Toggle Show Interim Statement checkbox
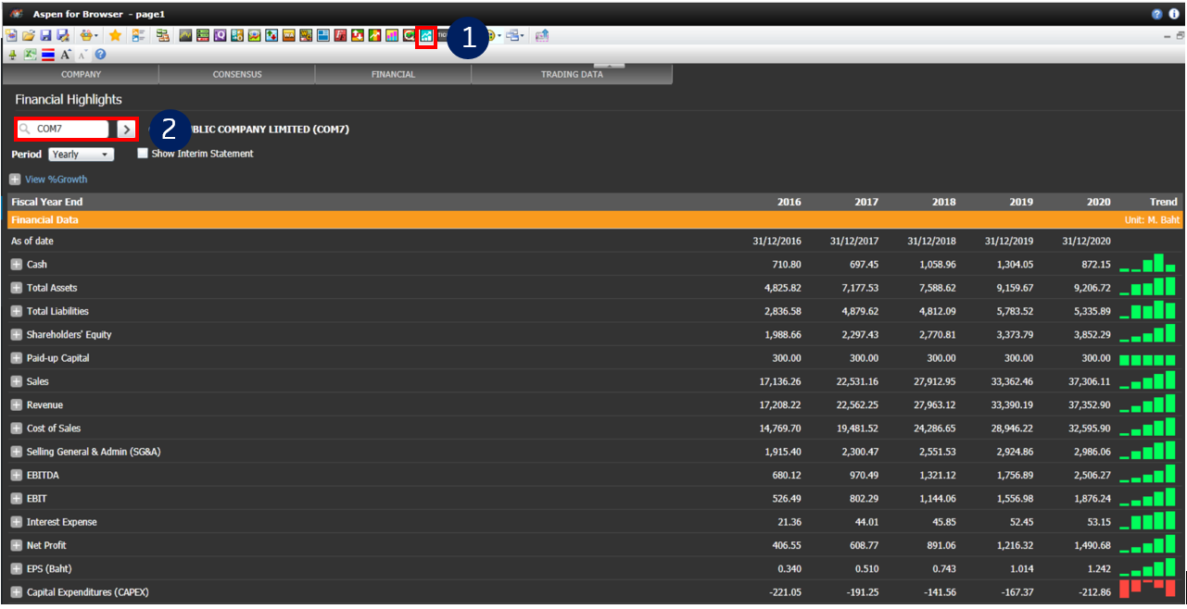1187x609 pixels. 143,154
